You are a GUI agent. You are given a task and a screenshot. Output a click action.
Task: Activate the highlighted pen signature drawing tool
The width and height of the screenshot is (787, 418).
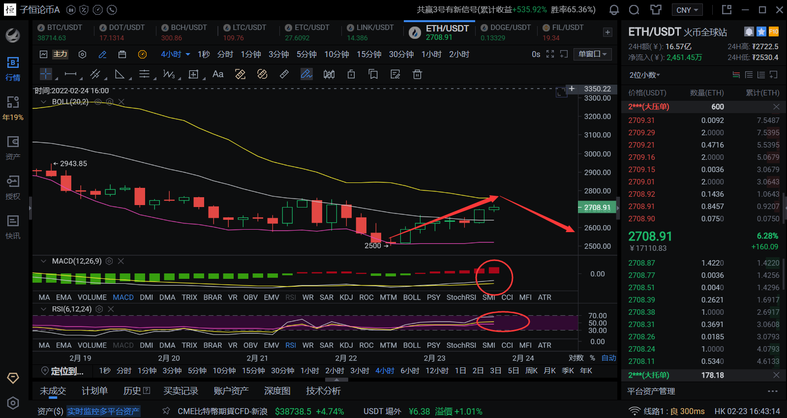(x=306, y=74)
